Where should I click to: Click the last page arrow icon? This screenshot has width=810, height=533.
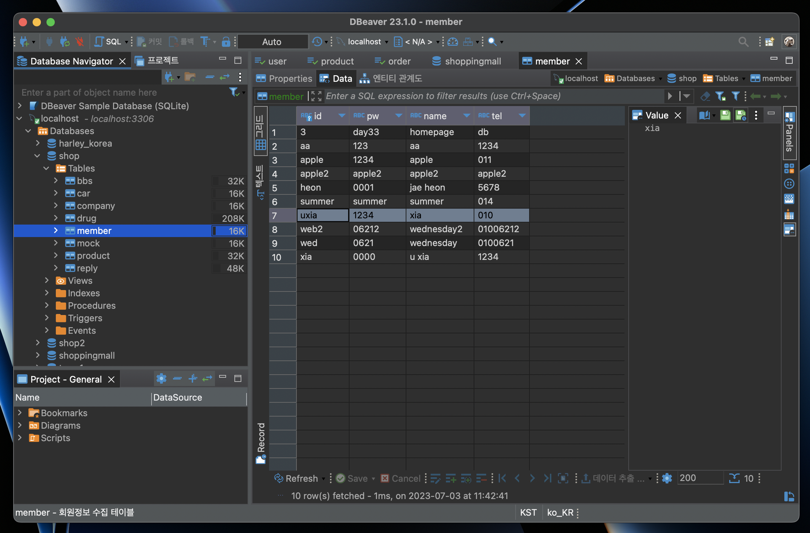547,479
